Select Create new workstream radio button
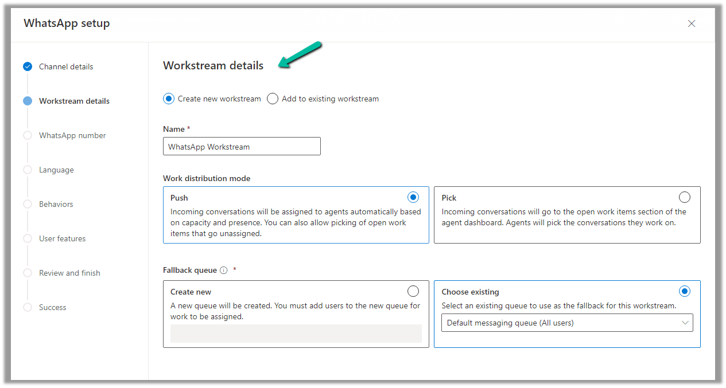726x388 pixels. (169, 99)
